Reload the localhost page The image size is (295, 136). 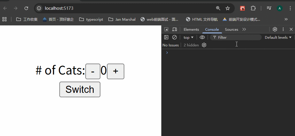pos(26,8)
